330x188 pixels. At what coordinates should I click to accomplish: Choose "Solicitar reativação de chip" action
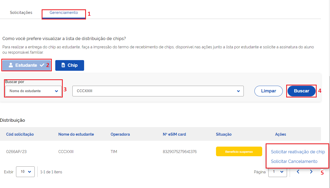298,152
